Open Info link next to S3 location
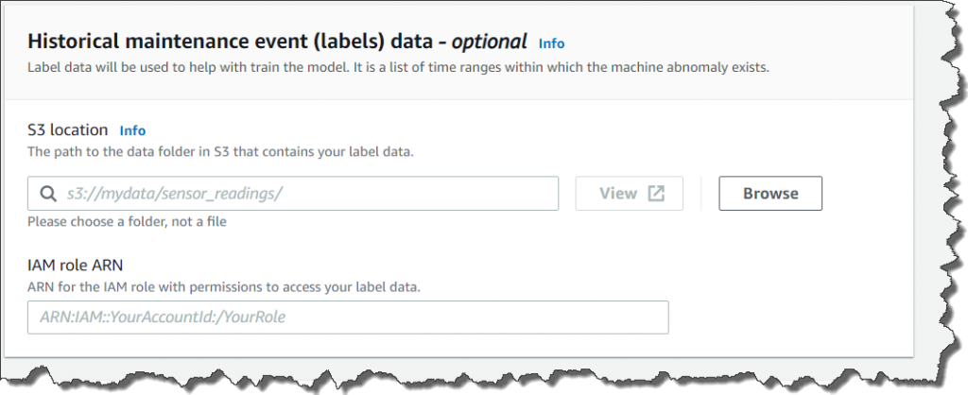968x395 pixels. 133,130
